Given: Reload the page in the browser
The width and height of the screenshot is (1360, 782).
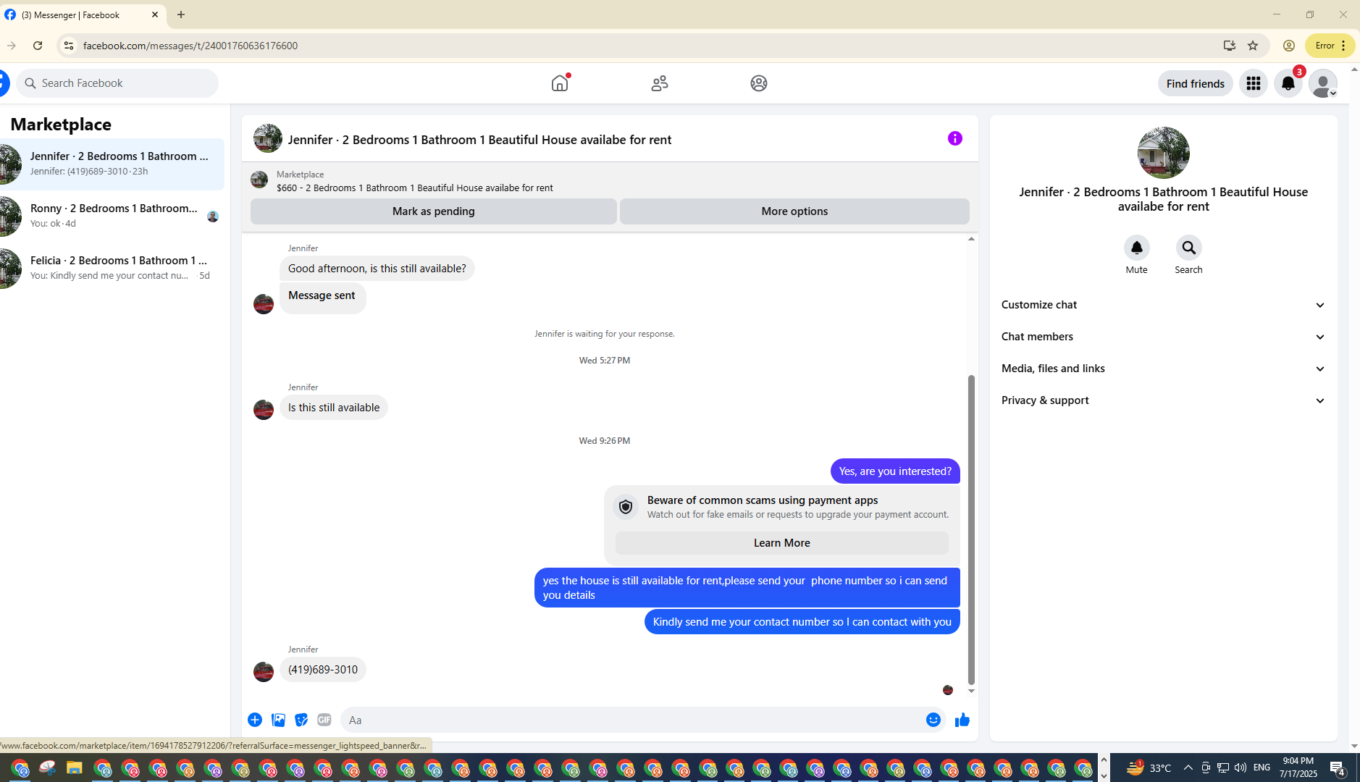Looking at the screenshot, I should click(38, 46).
